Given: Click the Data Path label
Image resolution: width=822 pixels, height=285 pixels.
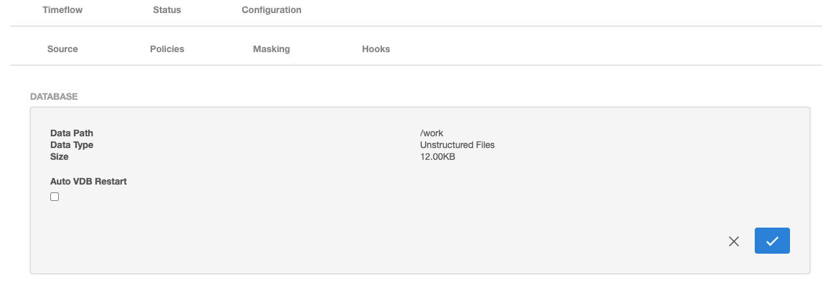Looking at the screenshot, I should pyautogui.click(x=72, y=133).
